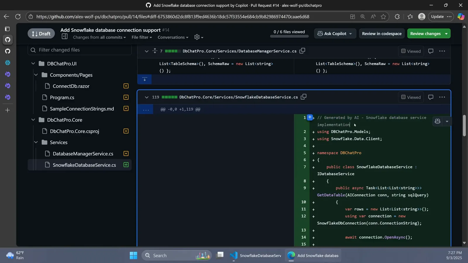Open more options for DatabaseManagerService.cs

click(442, 51)
